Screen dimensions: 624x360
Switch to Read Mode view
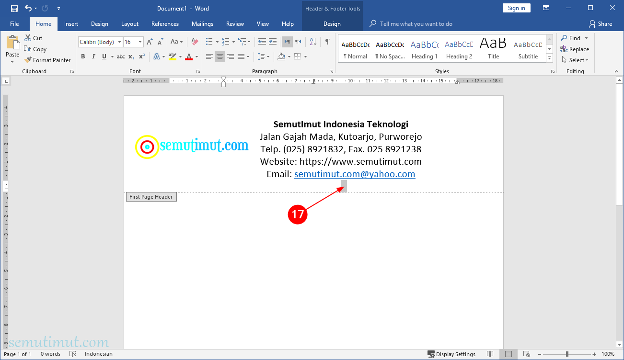(490, 354)
